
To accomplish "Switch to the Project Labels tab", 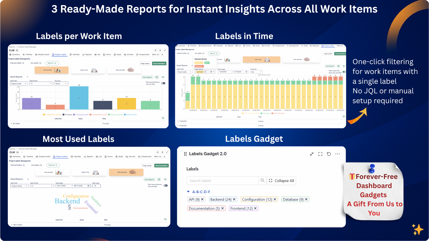I will click(x=59, y=54).
